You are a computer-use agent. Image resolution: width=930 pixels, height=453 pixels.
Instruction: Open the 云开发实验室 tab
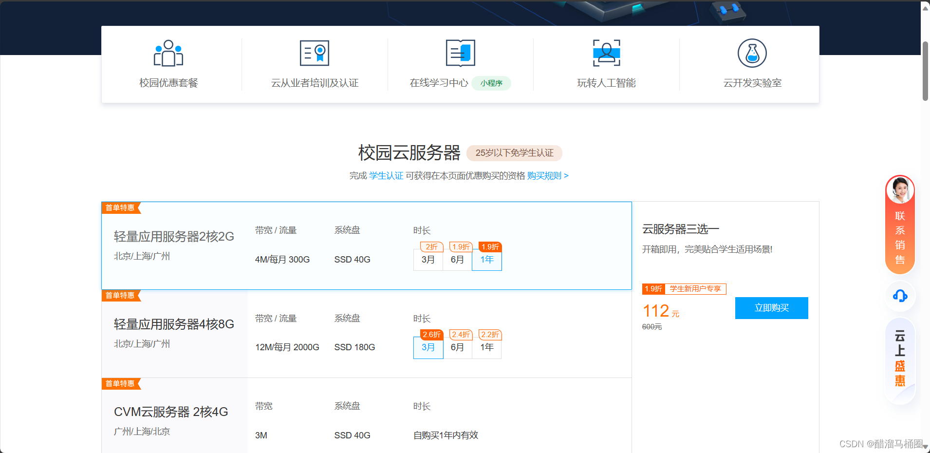coord(752,64)
